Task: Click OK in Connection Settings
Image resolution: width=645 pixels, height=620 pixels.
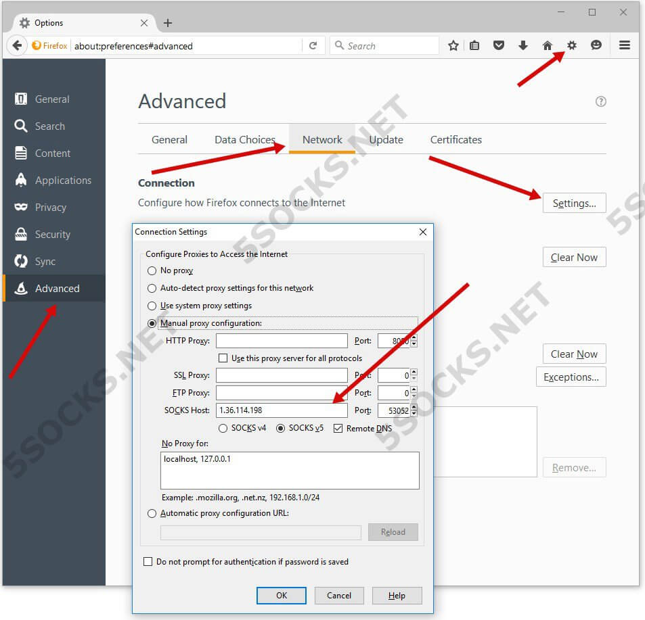Action: [282, 596]
